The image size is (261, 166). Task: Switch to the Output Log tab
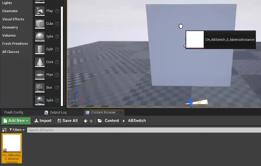[x=58, y=112]
